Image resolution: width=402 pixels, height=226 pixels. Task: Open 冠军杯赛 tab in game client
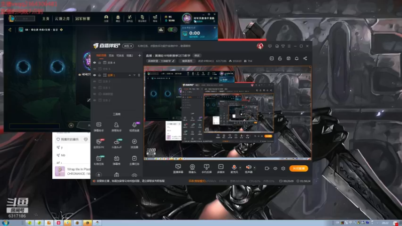pyautogui.click(x=82, y=19)
